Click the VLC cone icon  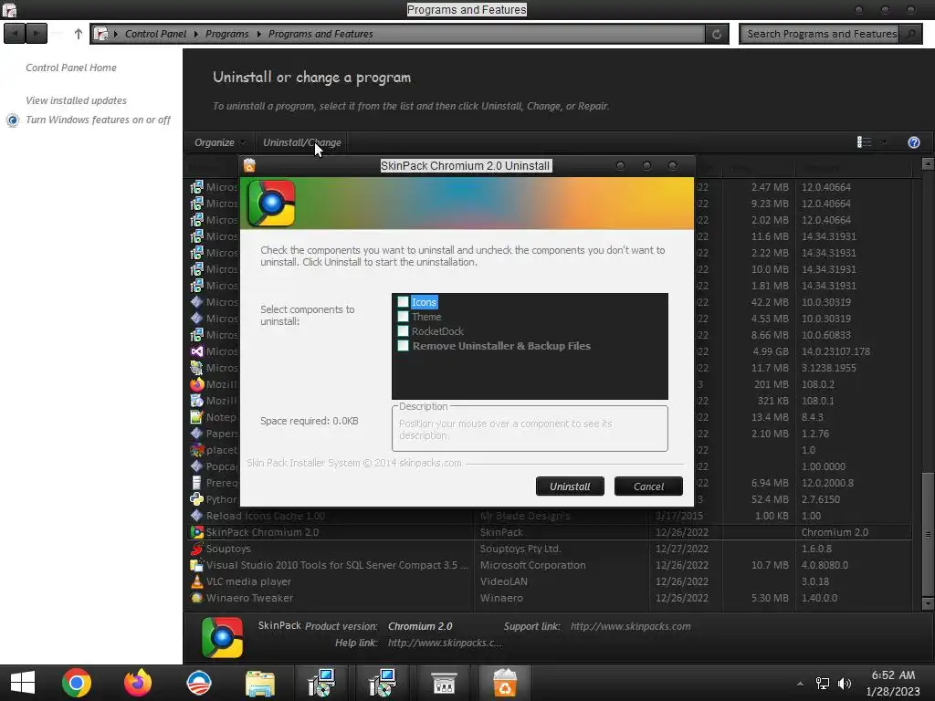(x=197, y=581)
